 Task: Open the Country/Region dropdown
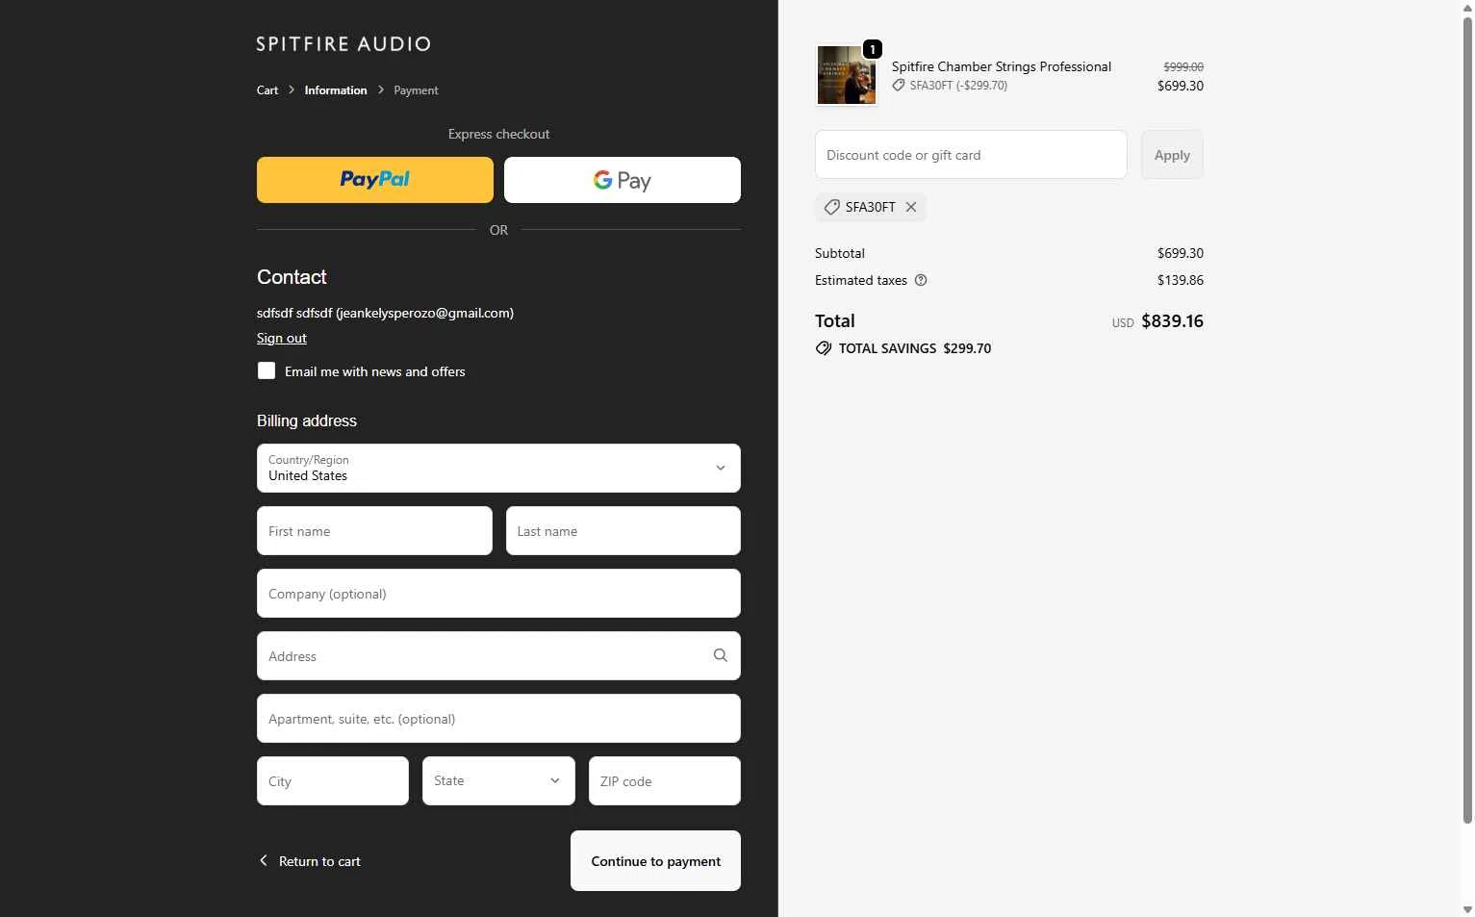click(x=498, y=468)
